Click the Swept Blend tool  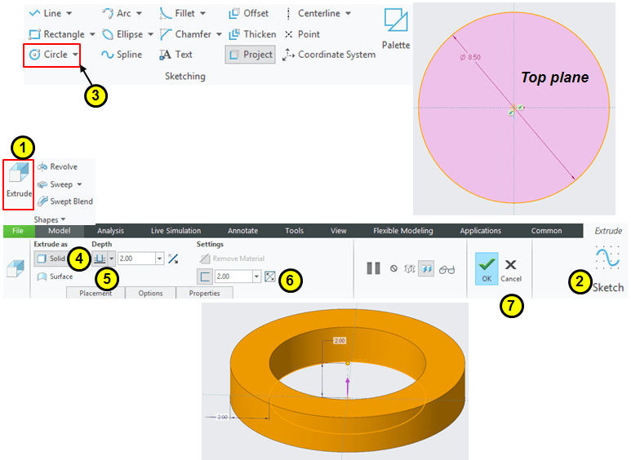(x=64, y=201)
